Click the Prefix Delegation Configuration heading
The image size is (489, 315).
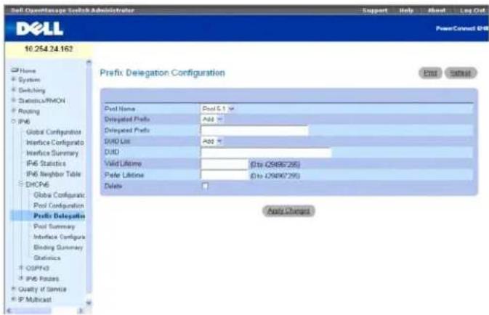click(x=163, y=73)
